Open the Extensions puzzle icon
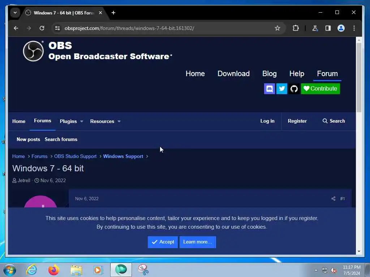 [x=296, y=28]
